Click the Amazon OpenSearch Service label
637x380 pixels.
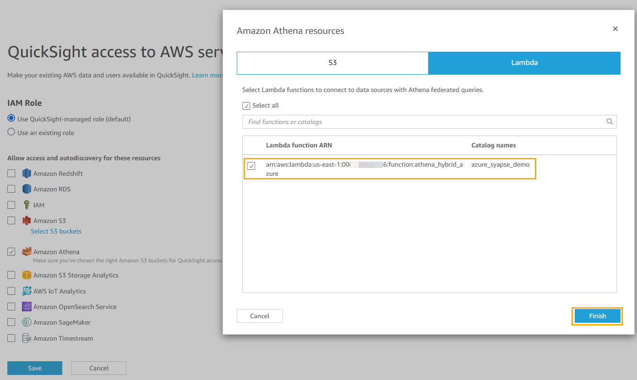(x=75, y=307)
